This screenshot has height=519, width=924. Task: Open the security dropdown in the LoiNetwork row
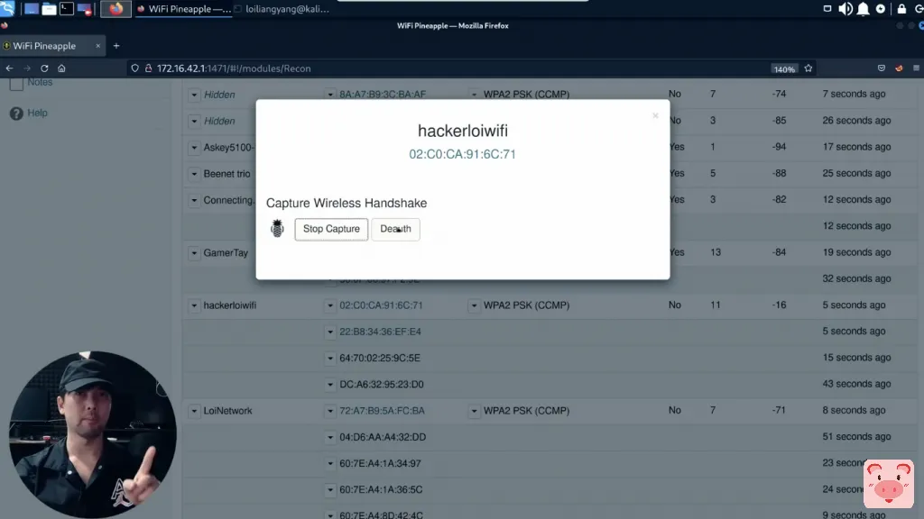474,411
